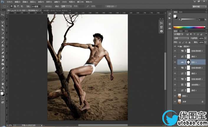Click the horizontal scrollbar below canvas
The image size is (208, 127).
(x=103, y=125)
